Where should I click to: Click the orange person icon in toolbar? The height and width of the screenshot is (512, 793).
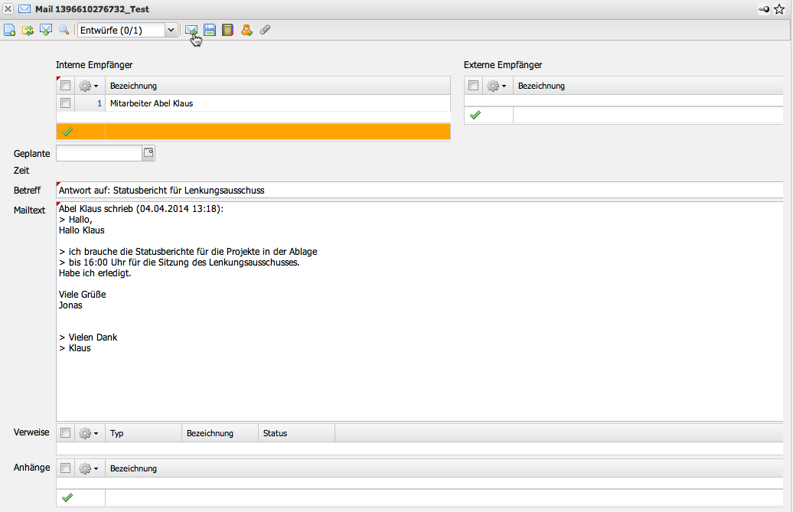pos(246,30)
